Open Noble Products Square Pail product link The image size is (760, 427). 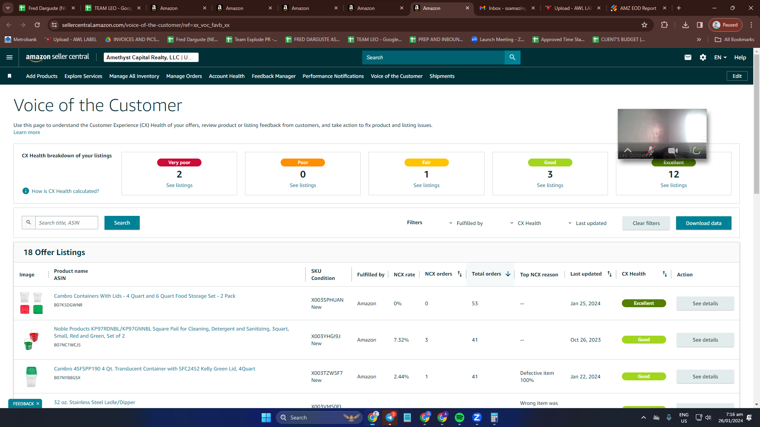tap(171, 332)
